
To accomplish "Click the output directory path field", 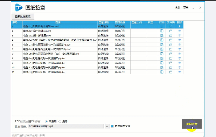I will coord(66,126).
